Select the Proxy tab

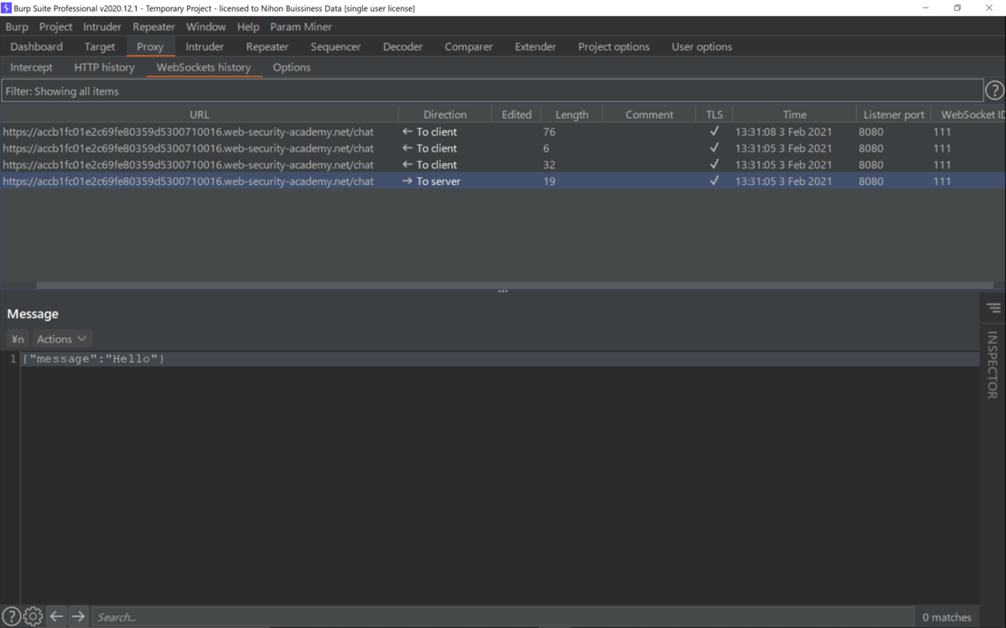(x=150, y=47)
